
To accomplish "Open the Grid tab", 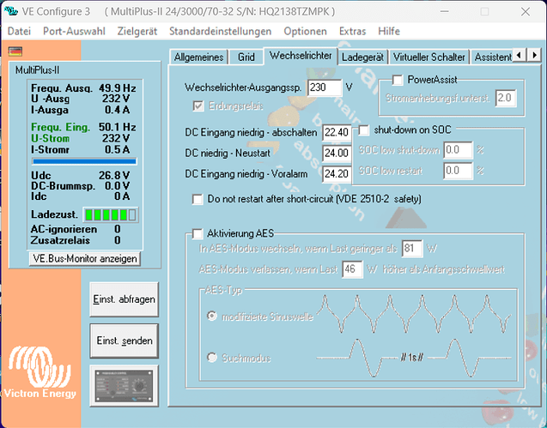I will pyautogui.click(x=246, y=57).
